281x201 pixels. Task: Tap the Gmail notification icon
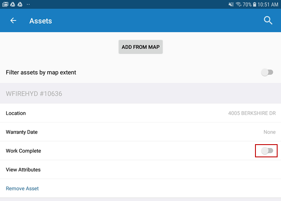click(5, 4)
